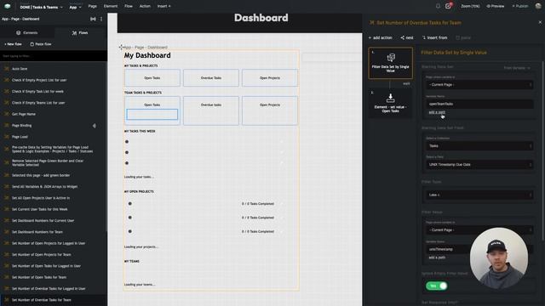Click the Zoom percentage control
This screenshot has height=306, width=545.
point(470,6)
